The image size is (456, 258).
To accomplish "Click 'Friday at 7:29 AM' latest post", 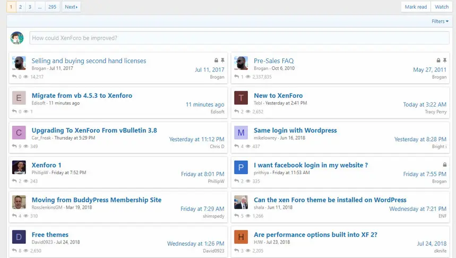I will [x=202, y=209].
